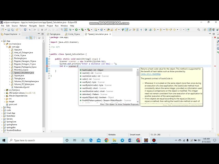Toggle Block Selection Mode toolbar icon

click(138, 30)
